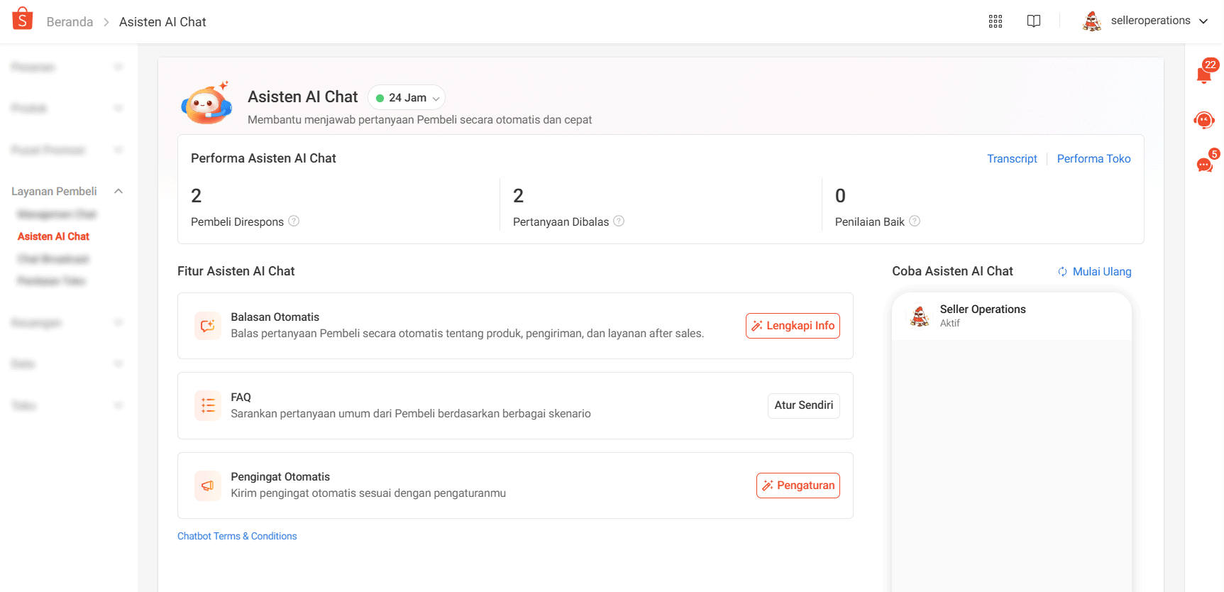
Task: Open the seller education book icon
Action: tap(1034, 21)
